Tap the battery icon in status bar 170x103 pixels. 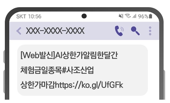coord(151,16)
